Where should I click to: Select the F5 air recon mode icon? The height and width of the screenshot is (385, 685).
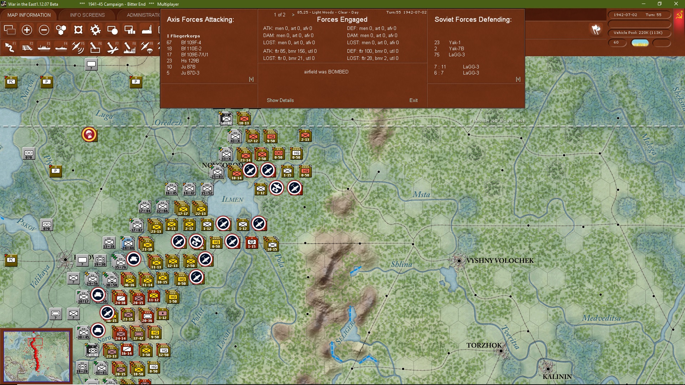[78, 47]
